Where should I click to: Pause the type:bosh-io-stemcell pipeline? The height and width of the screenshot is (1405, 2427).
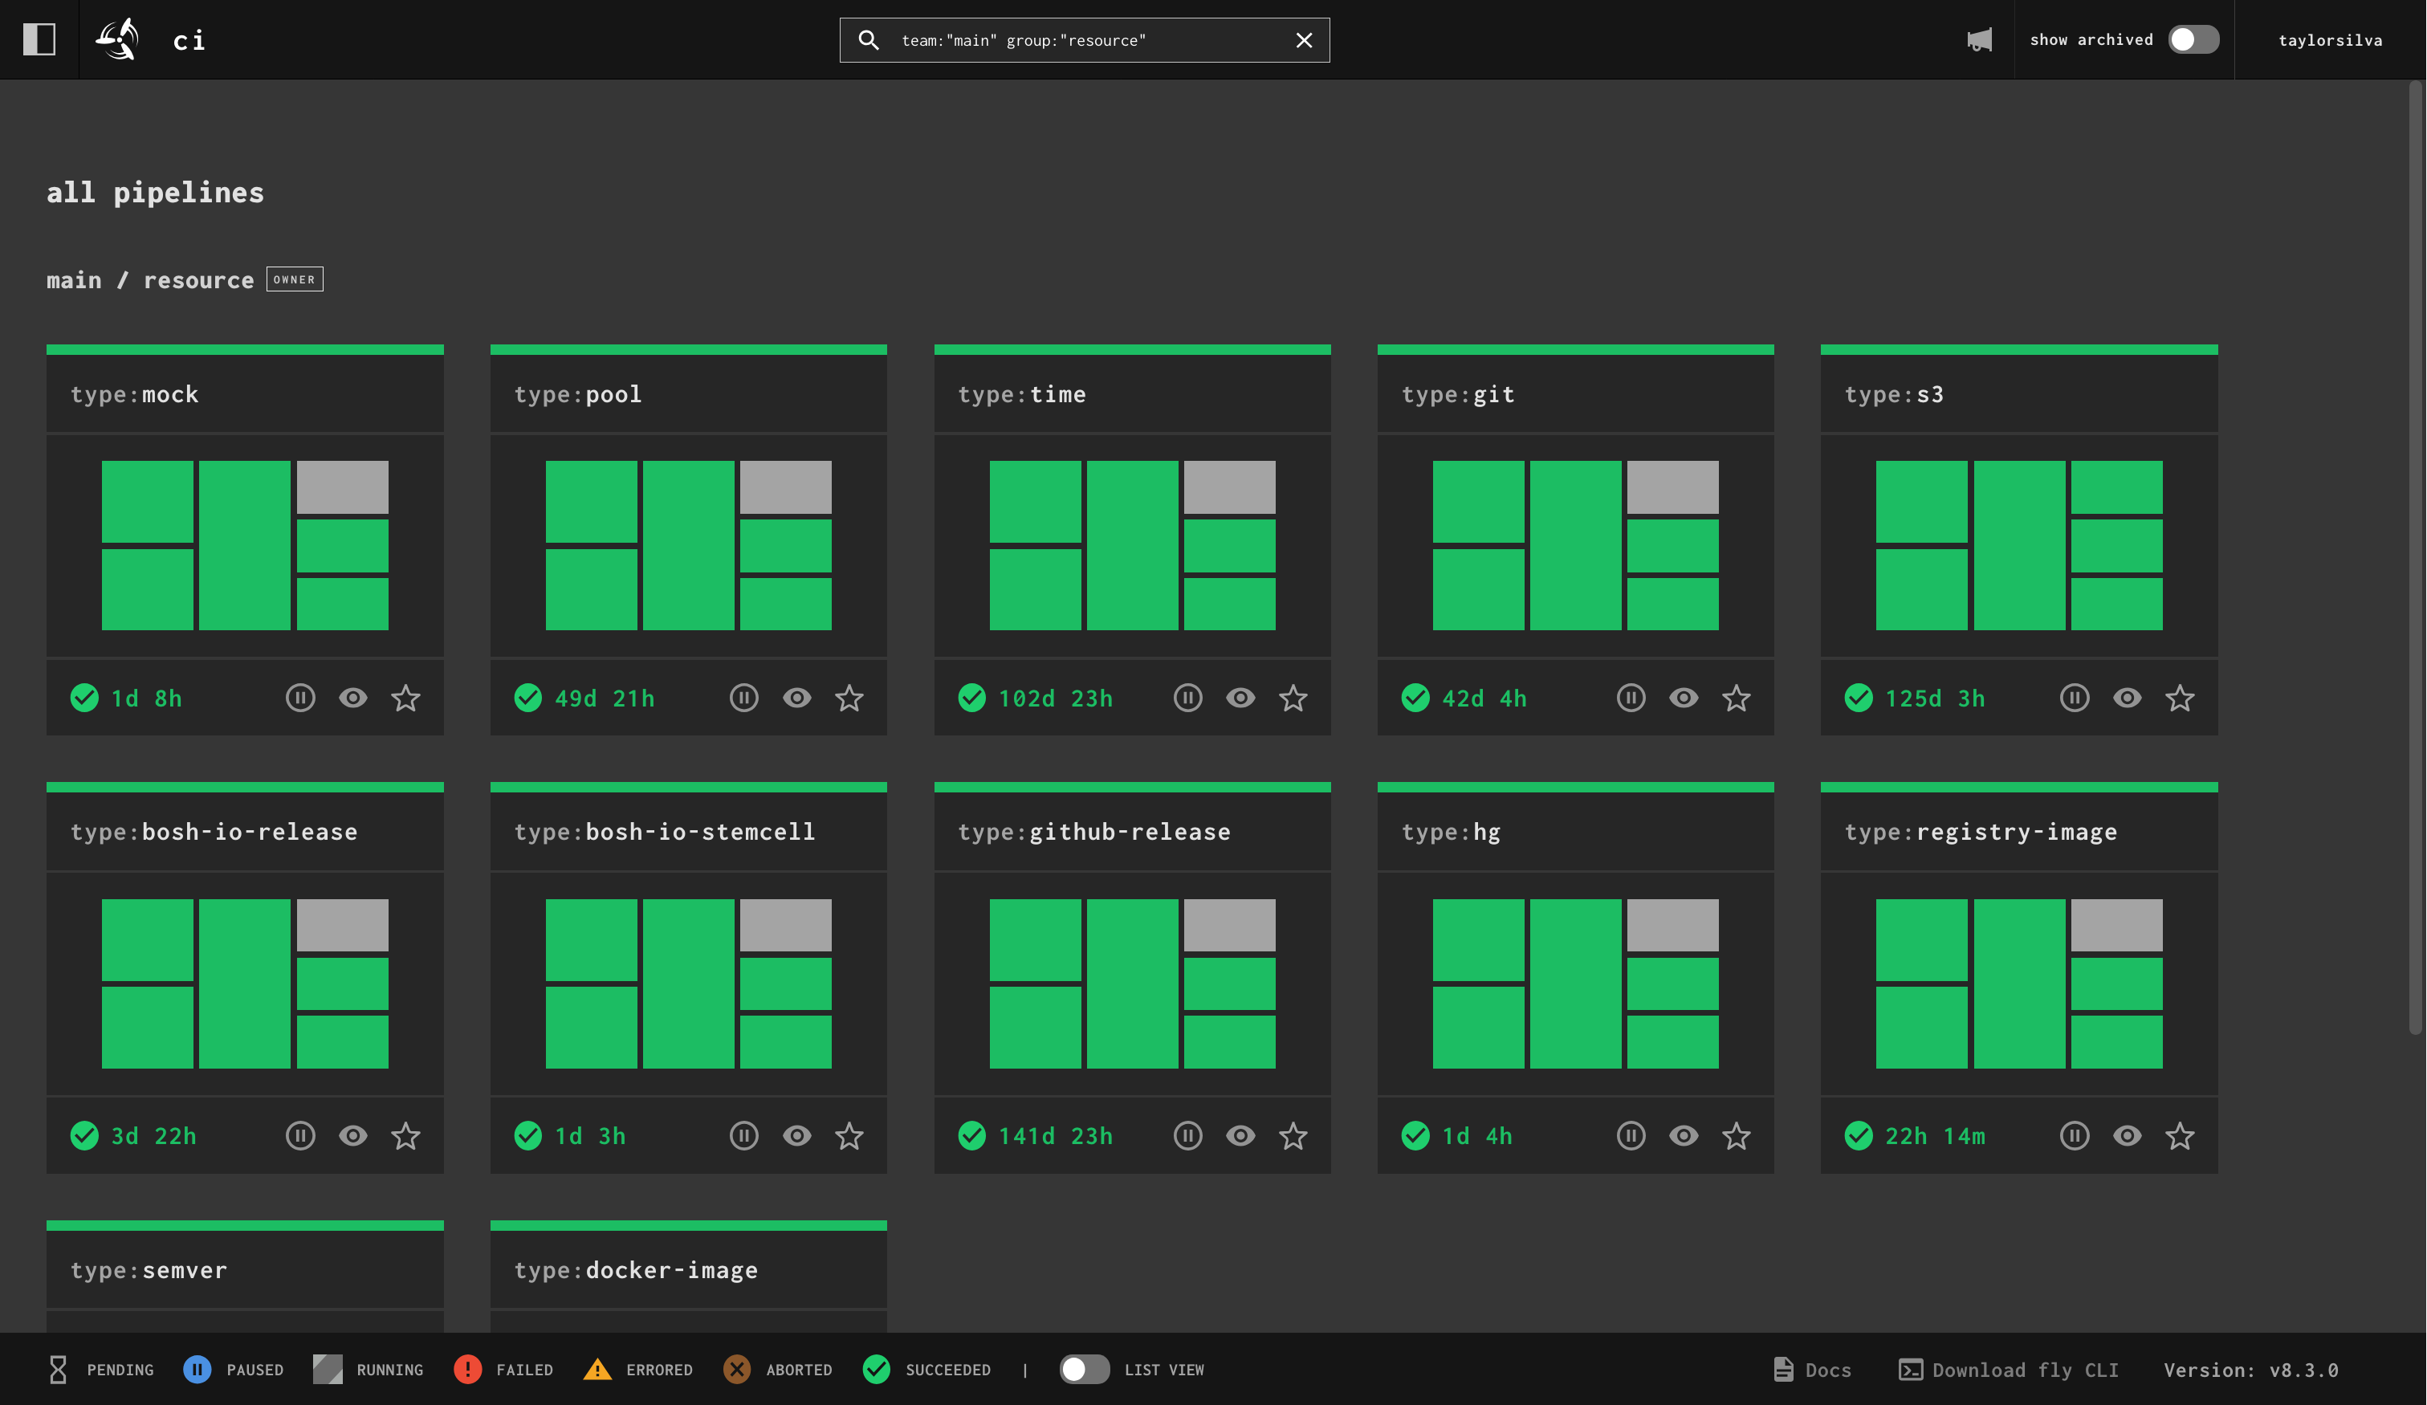pyautogui.click(x=743, y=1135)
